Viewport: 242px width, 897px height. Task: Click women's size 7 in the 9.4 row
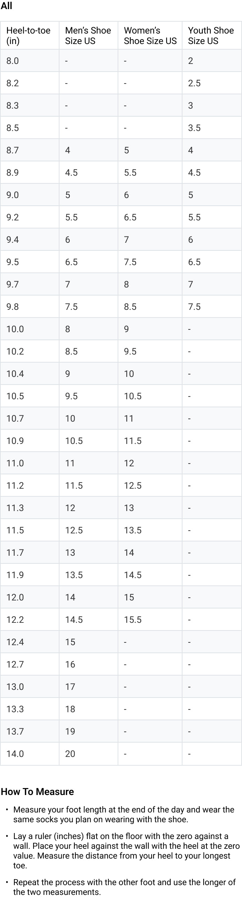[127, 240]
